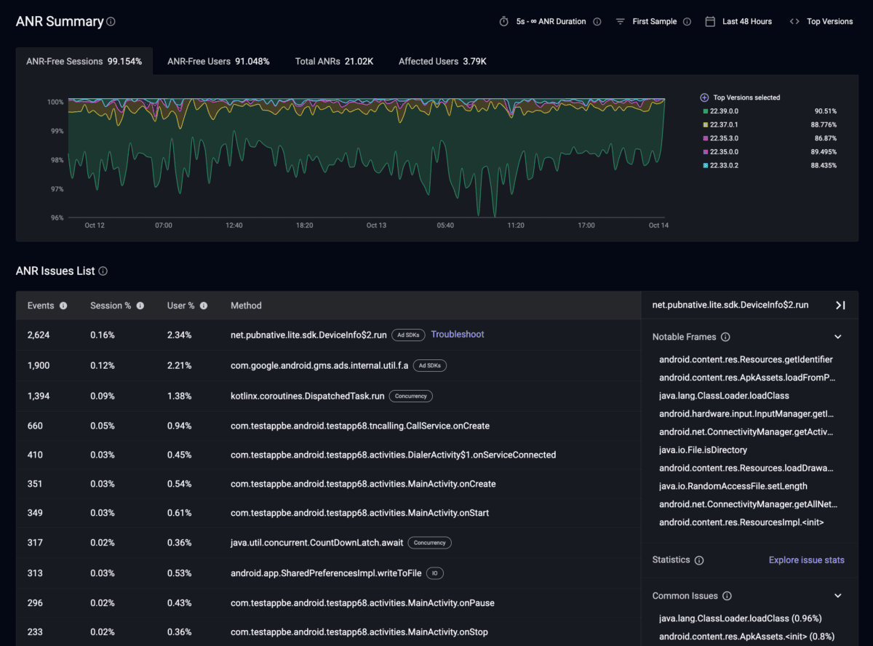Click the info icon beside ANR Issues List
873x646 pixels.
pos(103,271)
